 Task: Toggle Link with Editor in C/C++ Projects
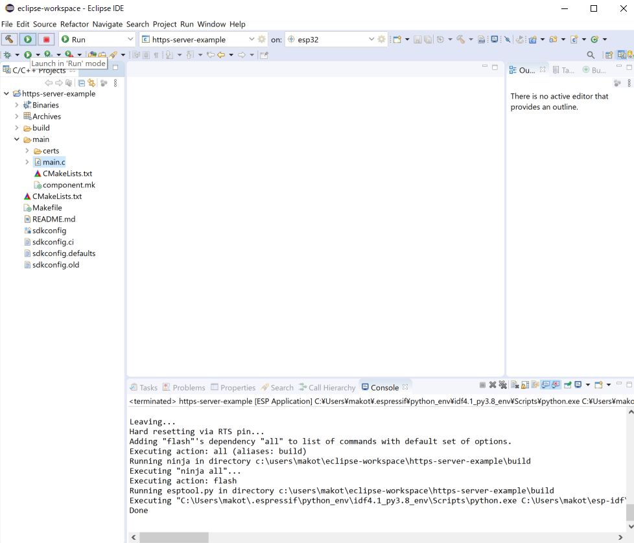pos(92,83)
